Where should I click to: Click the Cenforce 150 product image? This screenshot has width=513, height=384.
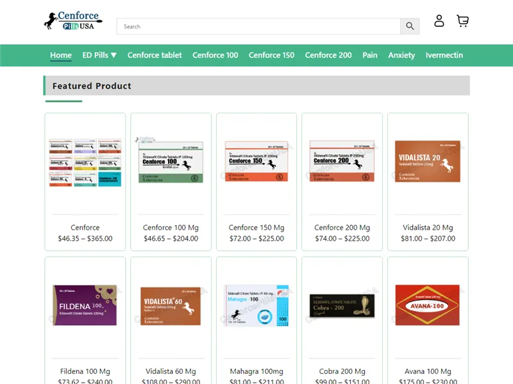[256, 161]
